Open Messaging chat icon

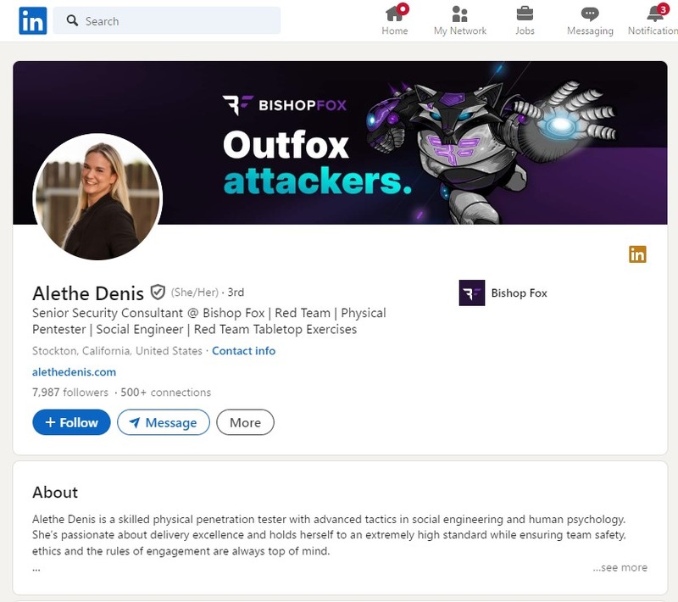[590, 14]
